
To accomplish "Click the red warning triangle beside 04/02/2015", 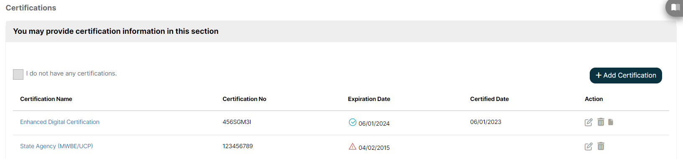I will tap(353, 146).
